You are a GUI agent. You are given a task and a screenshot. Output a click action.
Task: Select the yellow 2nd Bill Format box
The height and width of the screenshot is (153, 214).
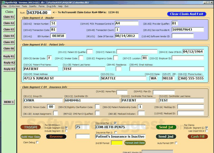[117, 143]
